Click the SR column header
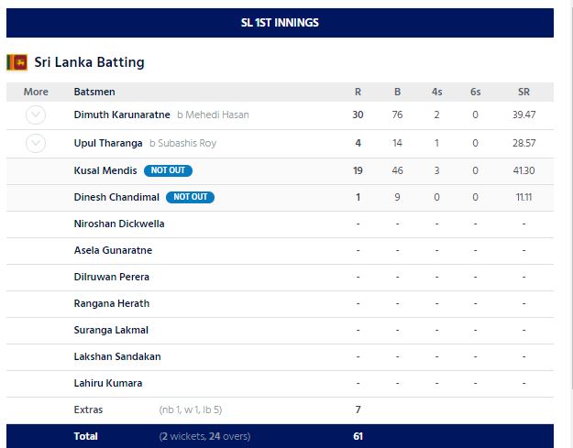Screen dimensions: 573x448 (x=523, y=92)
